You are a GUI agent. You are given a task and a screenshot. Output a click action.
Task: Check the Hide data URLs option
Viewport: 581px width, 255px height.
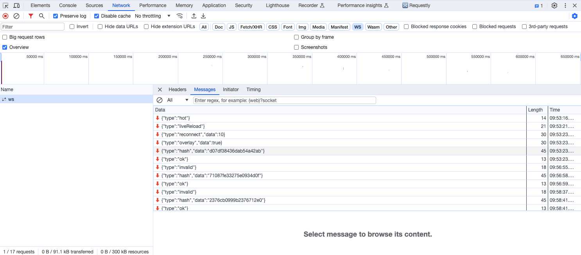(x=100, y=27)
